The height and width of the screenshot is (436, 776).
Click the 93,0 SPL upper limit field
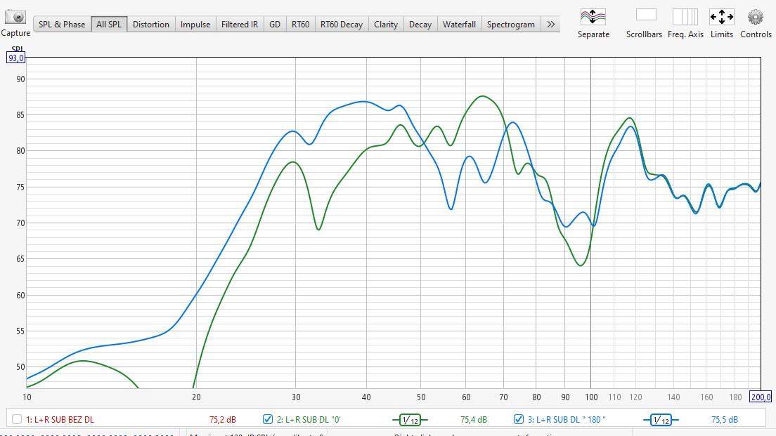[x=16, y=58]
